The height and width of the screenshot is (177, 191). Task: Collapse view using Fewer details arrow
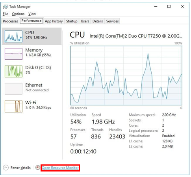pos(6,168)
